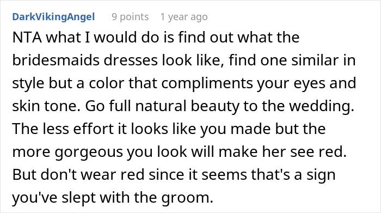Click the phrase 'skin tone' in comment

[46, 106]
